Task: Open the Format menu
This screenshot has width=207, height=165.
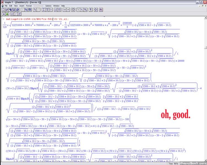Action: (28, 5)
